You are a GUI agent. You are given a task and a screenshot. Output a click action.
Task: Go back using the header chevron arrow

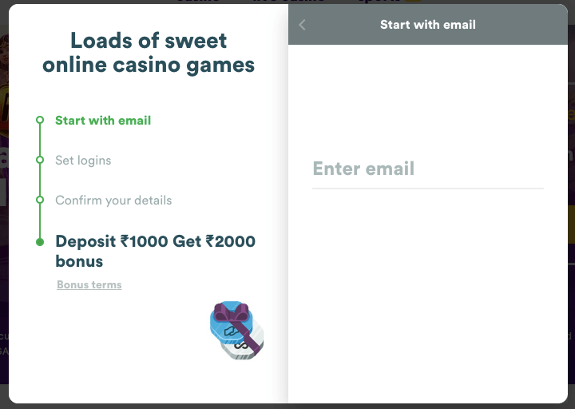pos(302,25)
